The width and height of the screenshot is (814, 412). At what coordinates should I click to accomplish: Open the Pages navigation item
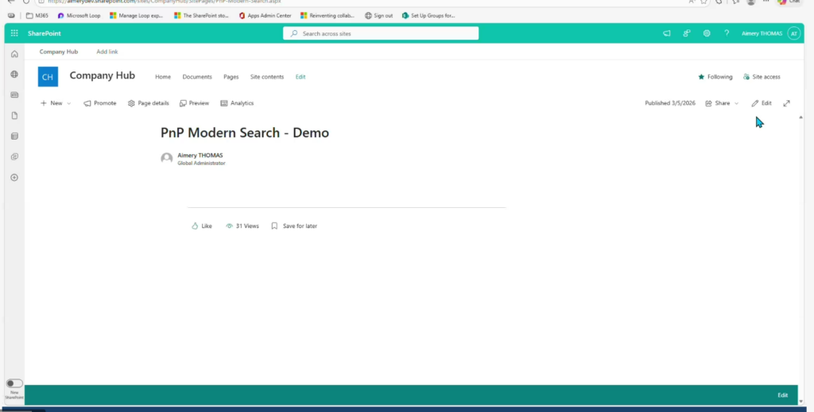click(x=231, y=77)
